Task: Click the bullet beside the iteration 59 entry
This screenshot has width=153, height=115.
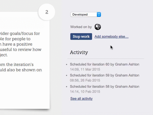Action: click(67, 75)
